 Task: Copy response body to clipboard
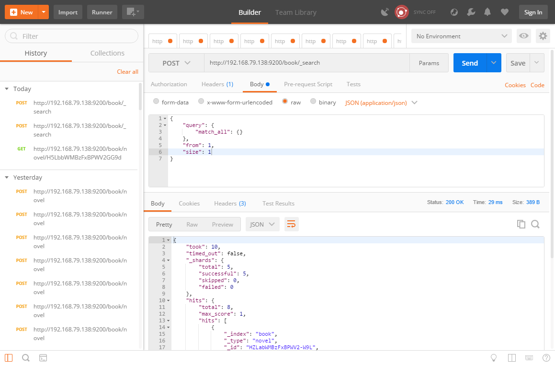pyautogui.click(x=521, y=224)
